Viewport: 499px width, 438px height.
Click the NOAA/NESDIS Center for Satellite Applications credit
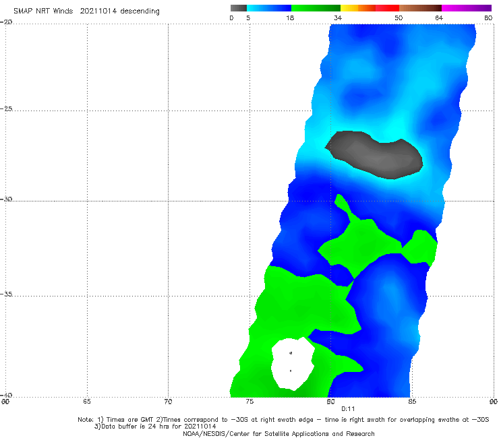click(278, 434)
